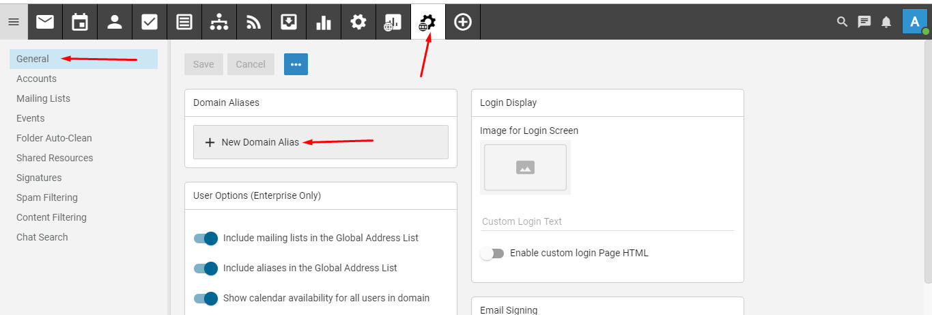The image size is (932, 315).
Task: Toggle Include mailing lists in Global Address List
Action: (x=206, y=238)
